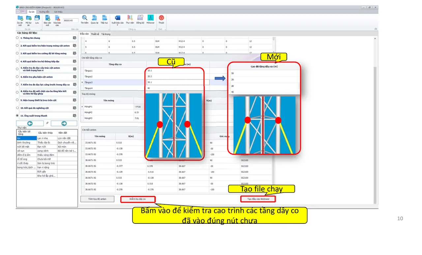
Task: Click the Tính toạ độ anten button
Action: (x=97, y=199)
